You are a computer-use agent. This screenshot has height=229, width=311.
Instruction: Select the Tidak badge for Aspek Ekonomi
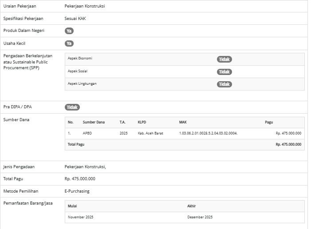(224, 59)
